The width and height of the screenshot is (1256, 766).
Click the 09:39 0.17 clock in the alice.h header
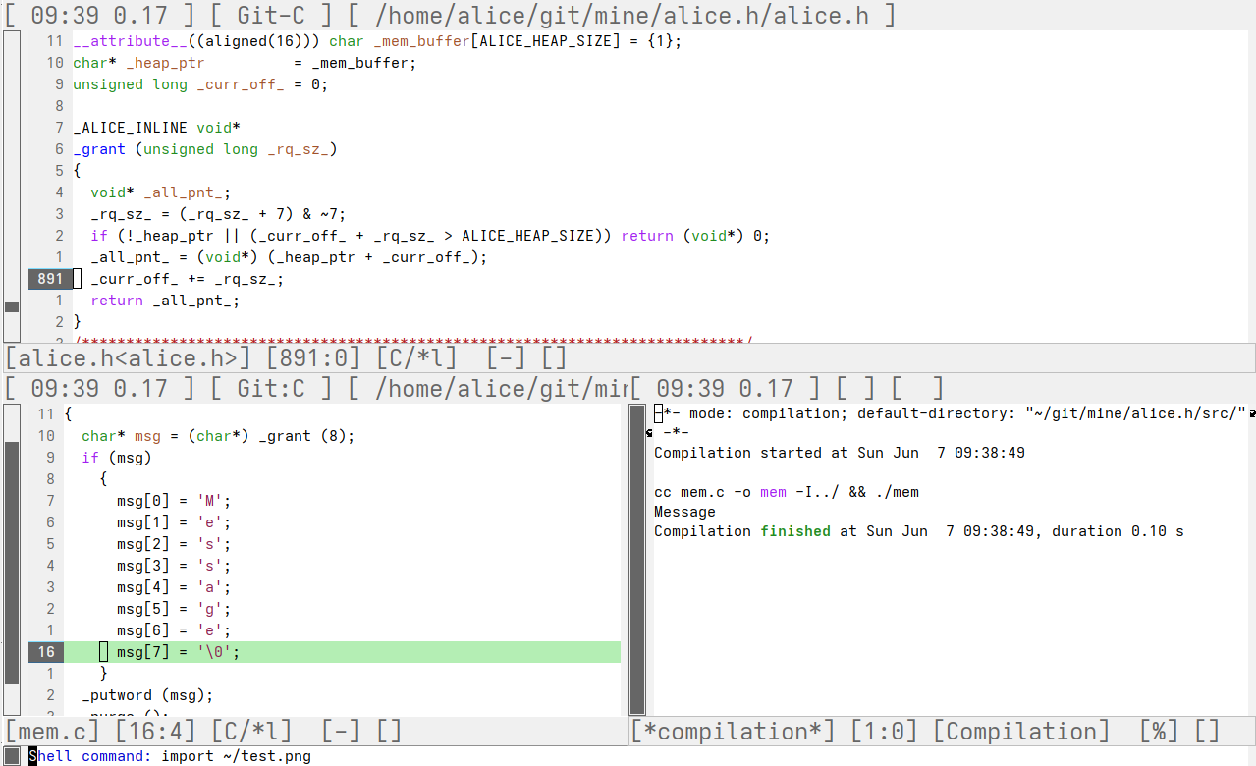(98, 15)
